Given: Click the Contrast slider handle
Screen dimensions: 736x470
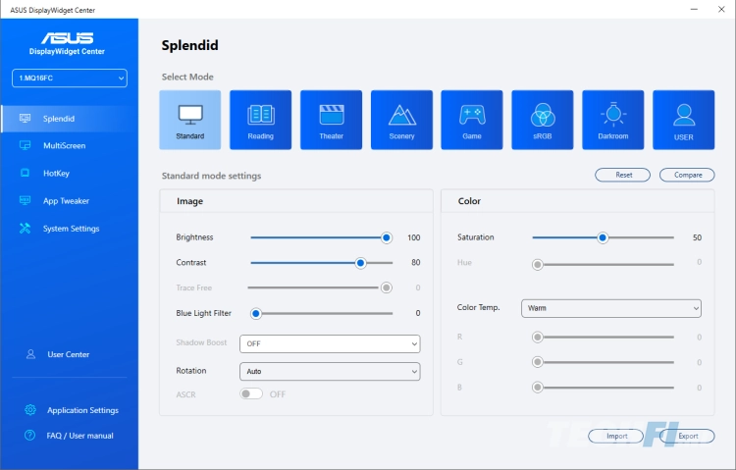Looking at the screenshot, I should 360,263.
